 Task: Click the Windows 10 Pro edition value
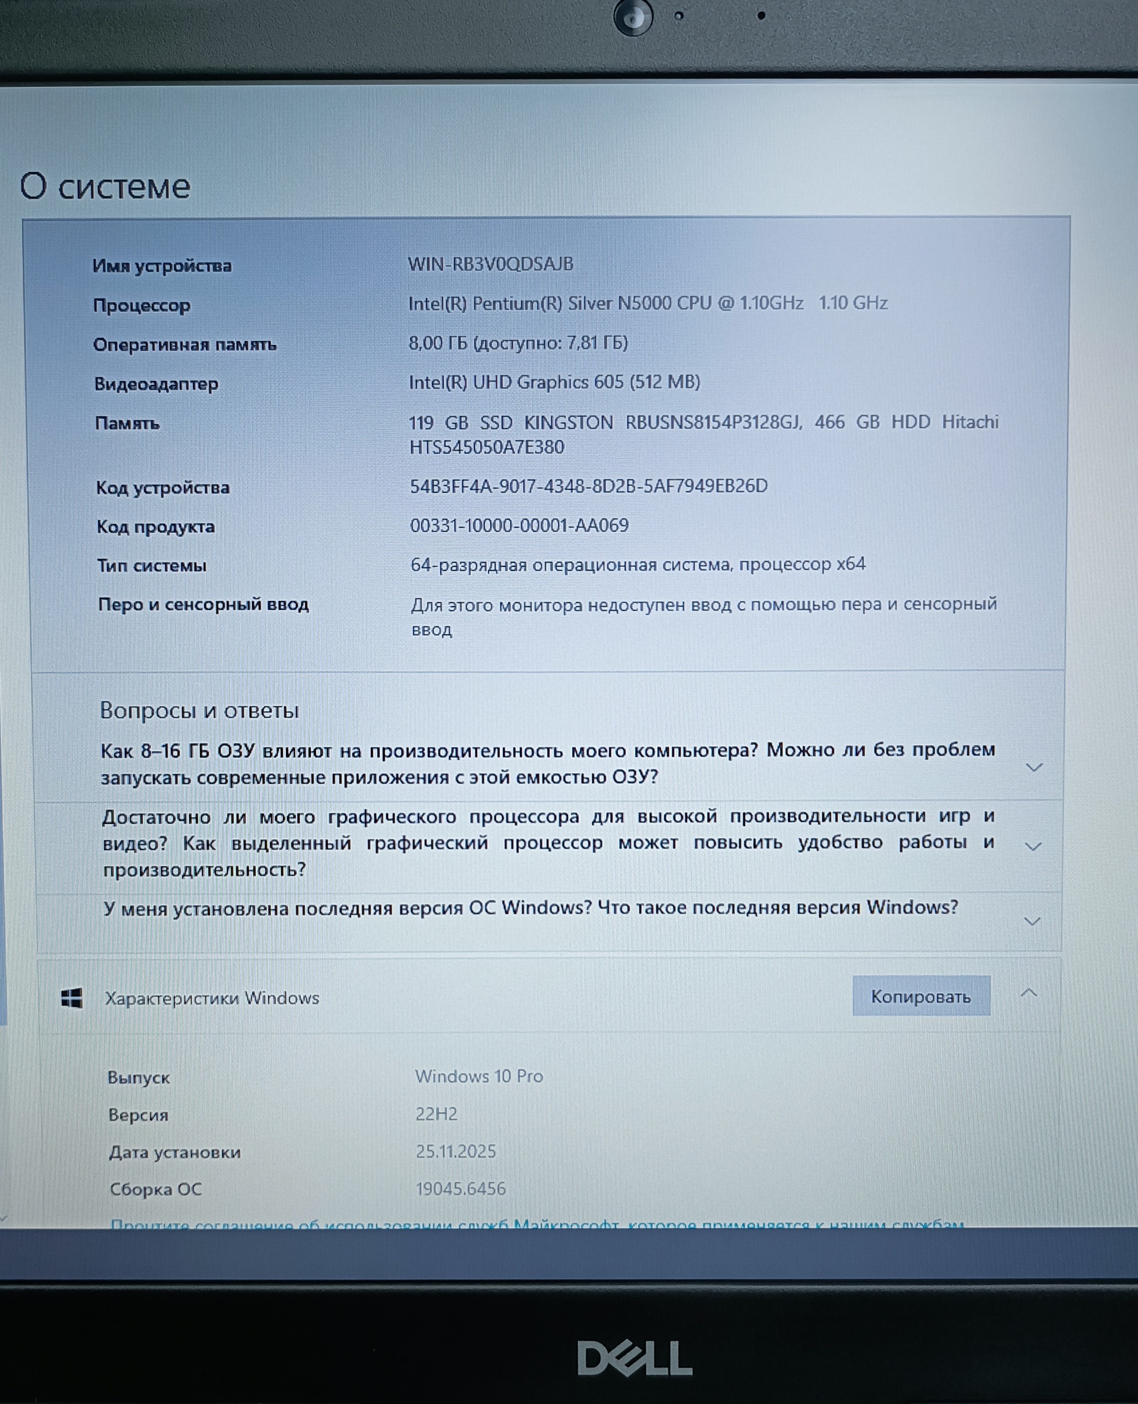coord(478,1076)
